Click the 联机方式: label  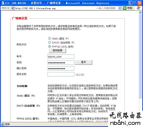[x=22, y=44]
